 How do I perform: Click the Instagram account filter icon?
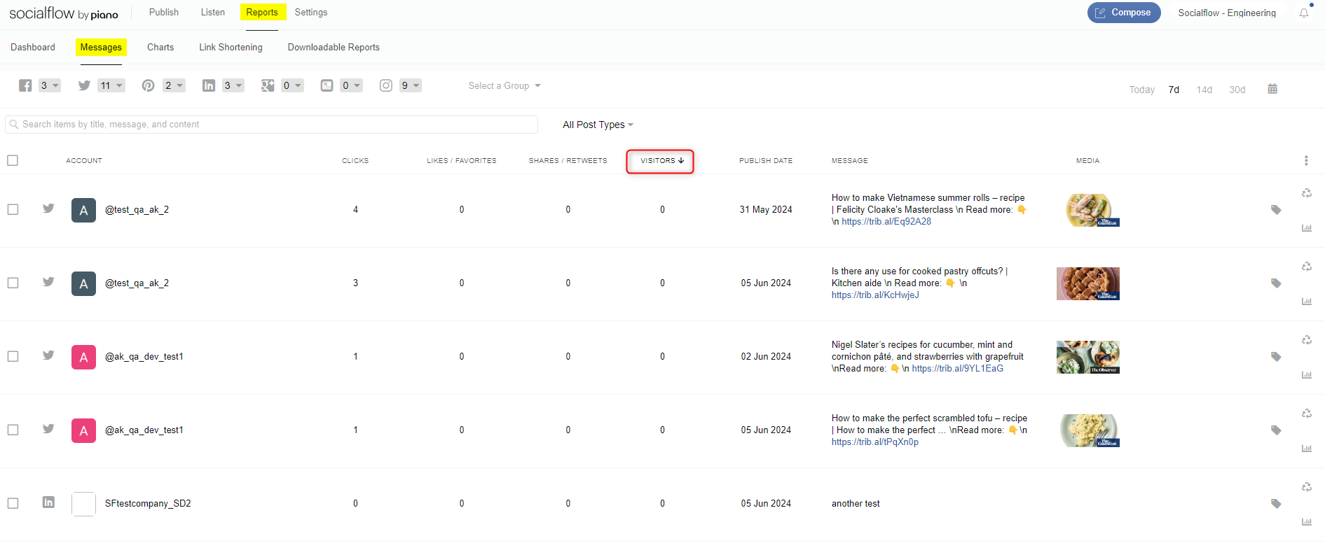point(386,85)
